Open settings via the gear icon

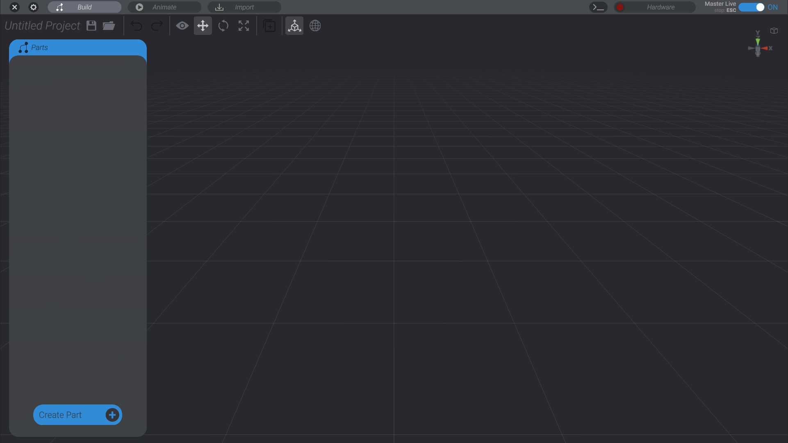(34, 7)
